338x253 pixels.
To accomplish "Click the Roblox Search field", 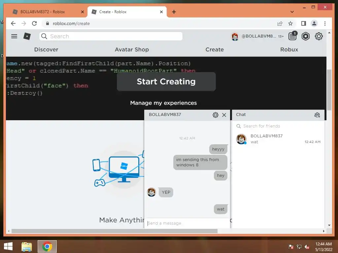I will (x=111, y=36).
